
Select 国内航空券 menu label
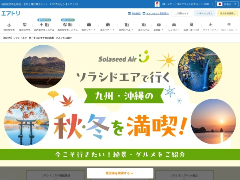9,30
